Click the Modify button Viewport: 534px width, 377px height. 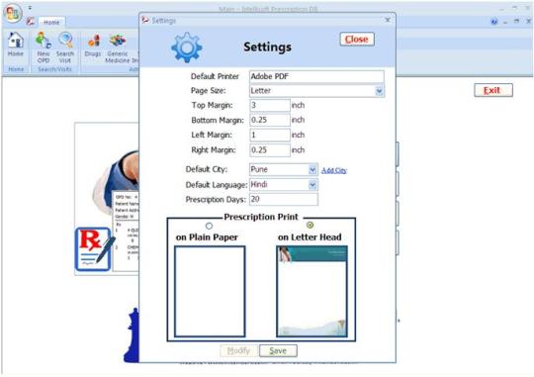(239, 350)
